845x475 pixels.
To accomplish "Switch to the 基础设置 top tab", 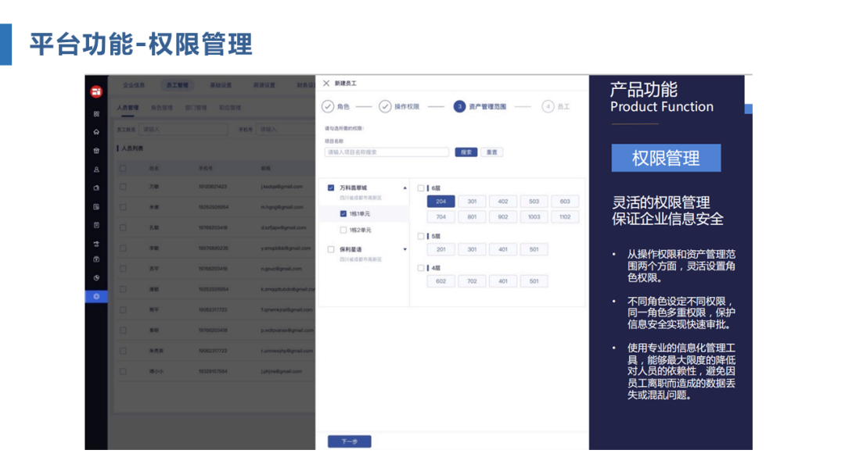I will coord(221,85).
